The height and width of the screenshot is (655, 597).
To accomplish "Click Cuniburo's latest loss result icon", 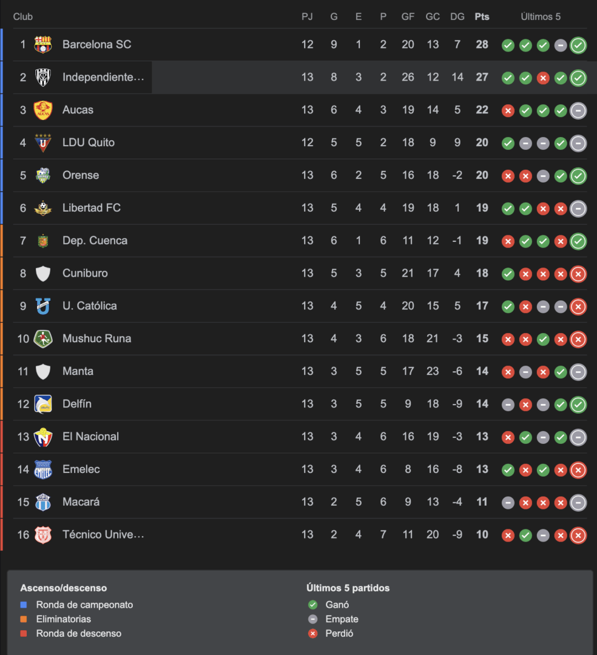I will pyautogui.click(x=578, y=274).
